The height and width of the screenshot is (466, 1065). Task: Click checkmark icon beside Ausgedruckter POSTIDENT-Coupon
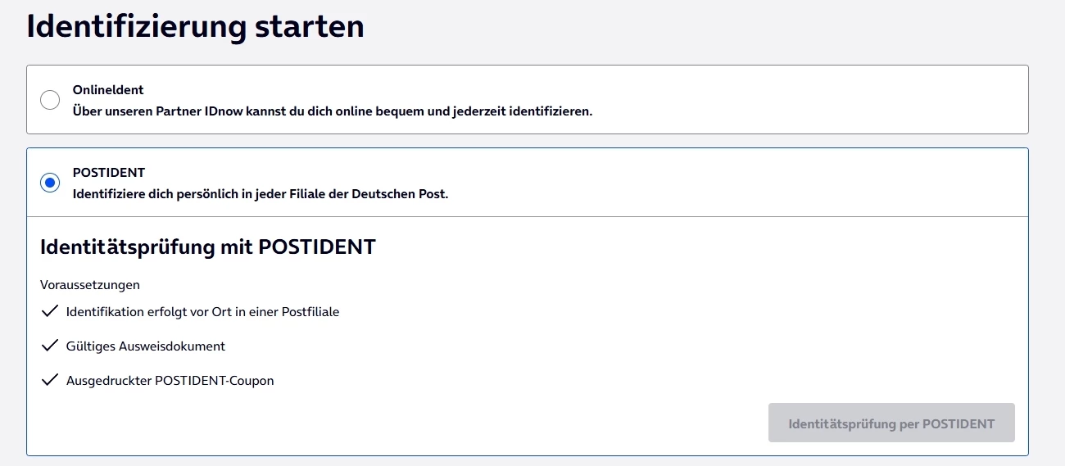coord(50,380)
